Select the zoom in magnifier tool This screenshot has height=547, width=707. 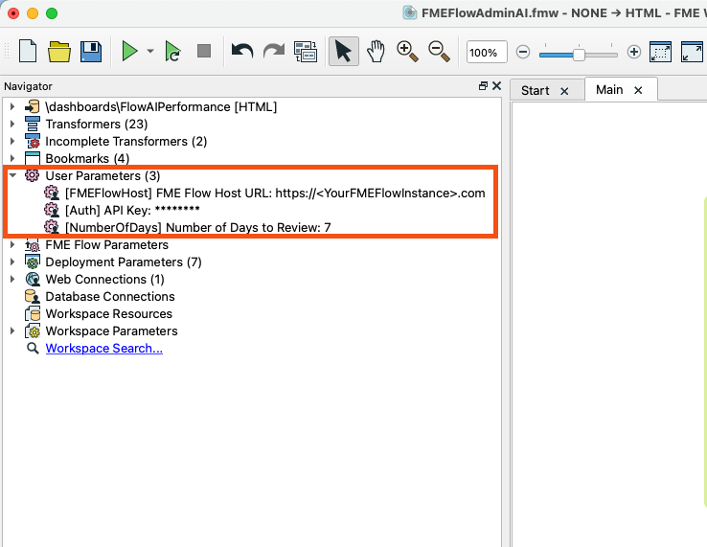click(407, 51)
